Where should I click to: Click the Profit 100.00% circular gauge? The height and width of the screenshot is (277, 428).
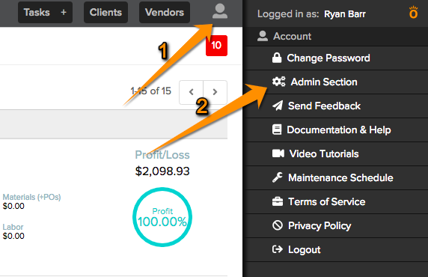(x=162, y=217)
